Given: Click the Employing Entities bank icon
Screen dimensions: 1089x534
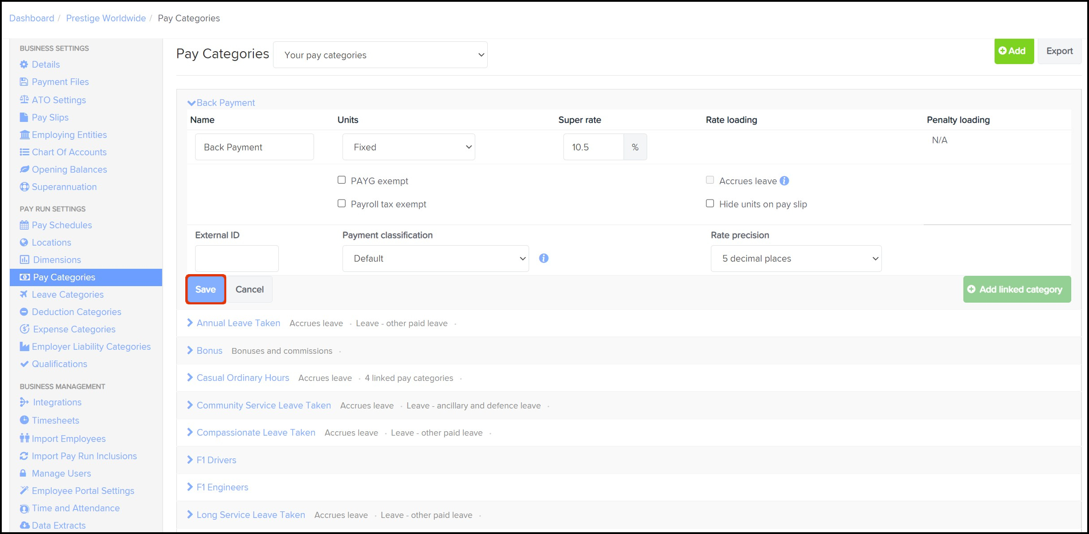Looking at the screenshot, I should point(24,135).
